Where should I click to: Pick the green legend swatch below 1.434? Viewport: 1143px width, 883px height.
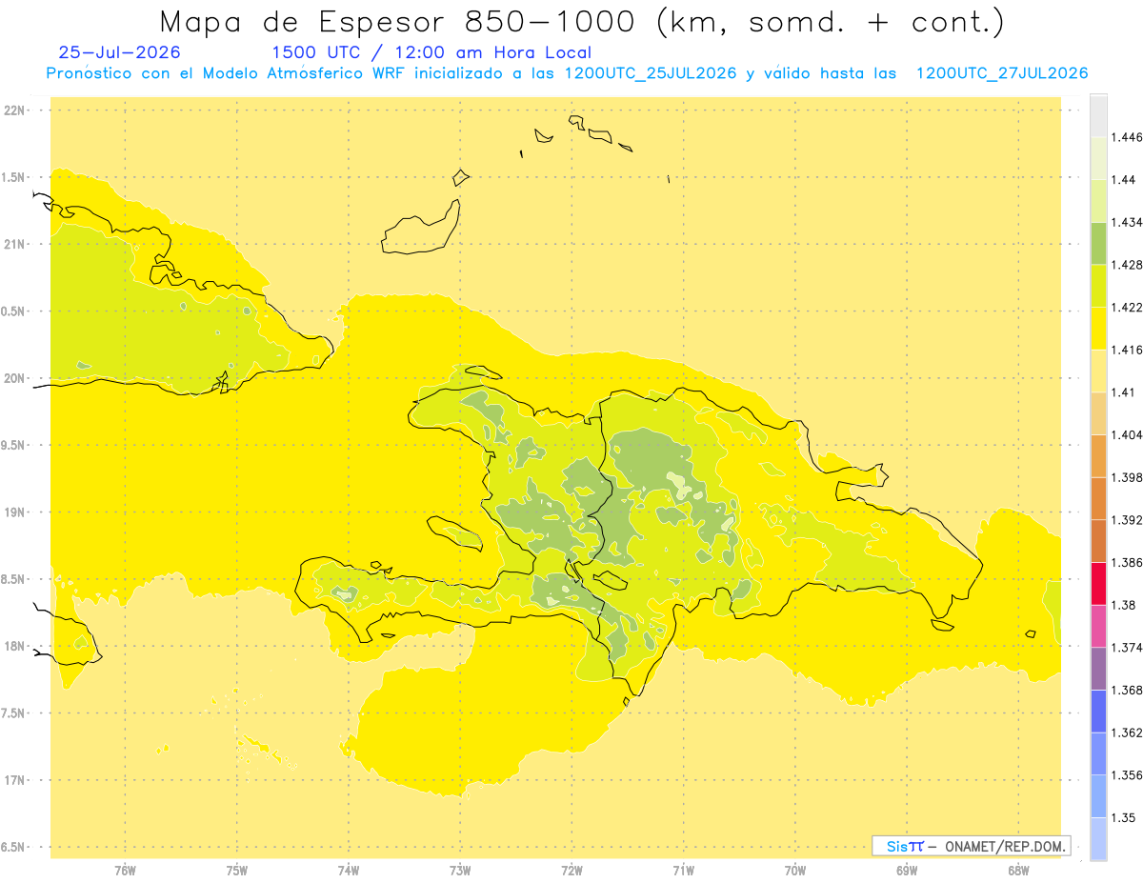(x=1098, y=244)
